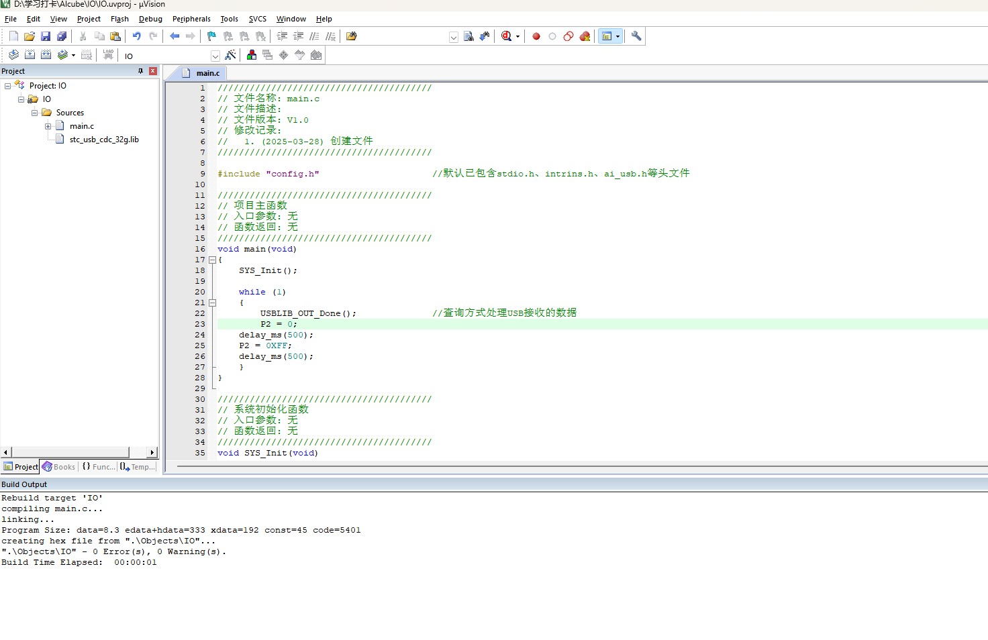Viewport: 988px width, 640px height.
Task: Open the batch build dropdown arrow
Action: pyautogui.click(x=73, y=55)
